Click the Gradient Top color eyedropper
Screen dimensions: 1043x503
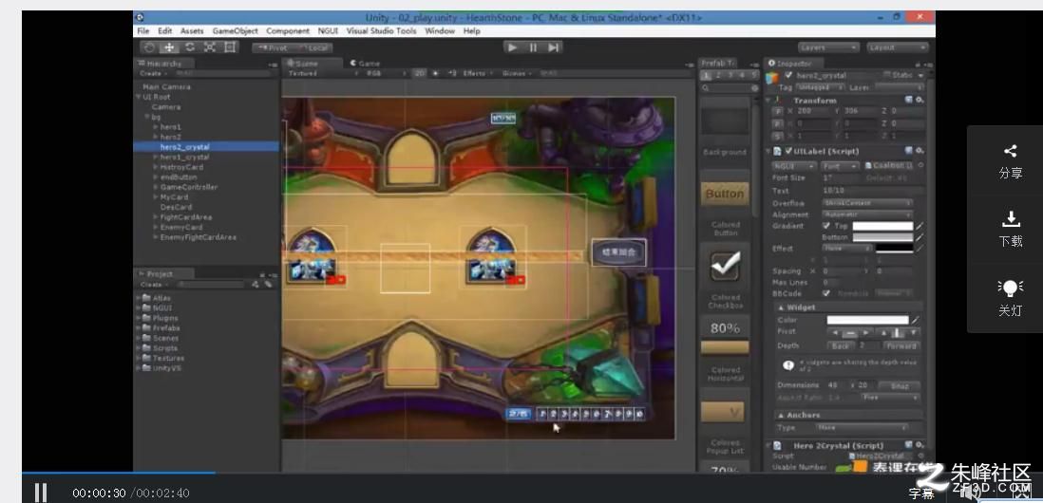coord(920,226)
